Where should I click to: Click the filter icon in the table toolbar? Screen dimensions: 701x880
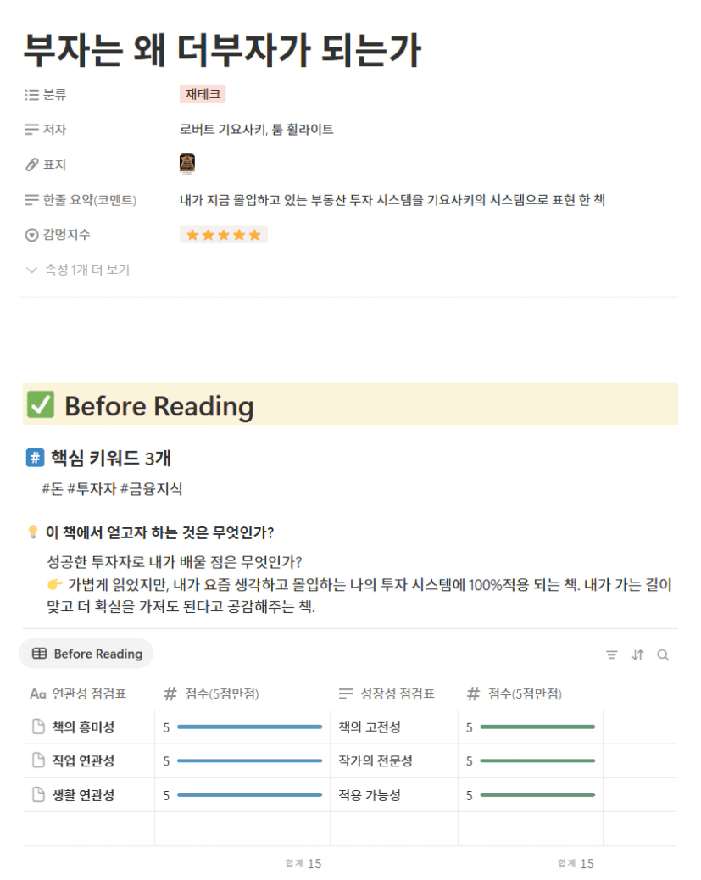[x=612, y=655]
